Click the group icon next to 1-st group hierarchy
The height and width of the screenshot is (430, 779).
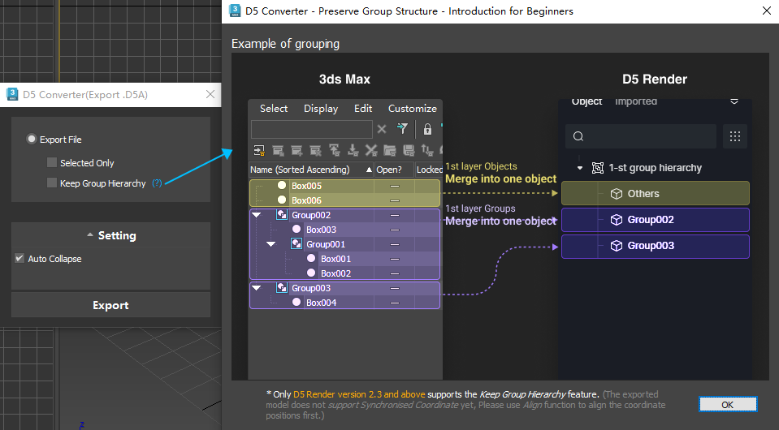click(x=598, y=168)
